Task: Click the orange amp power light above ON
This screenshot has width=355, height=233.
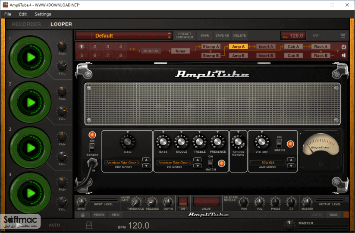Action: coord(92,135)
